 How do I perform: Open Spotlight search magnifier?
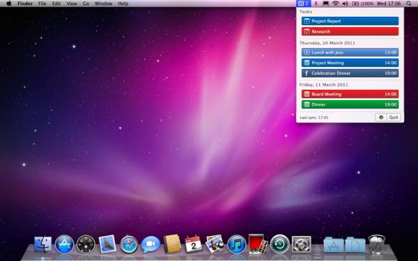409,3
